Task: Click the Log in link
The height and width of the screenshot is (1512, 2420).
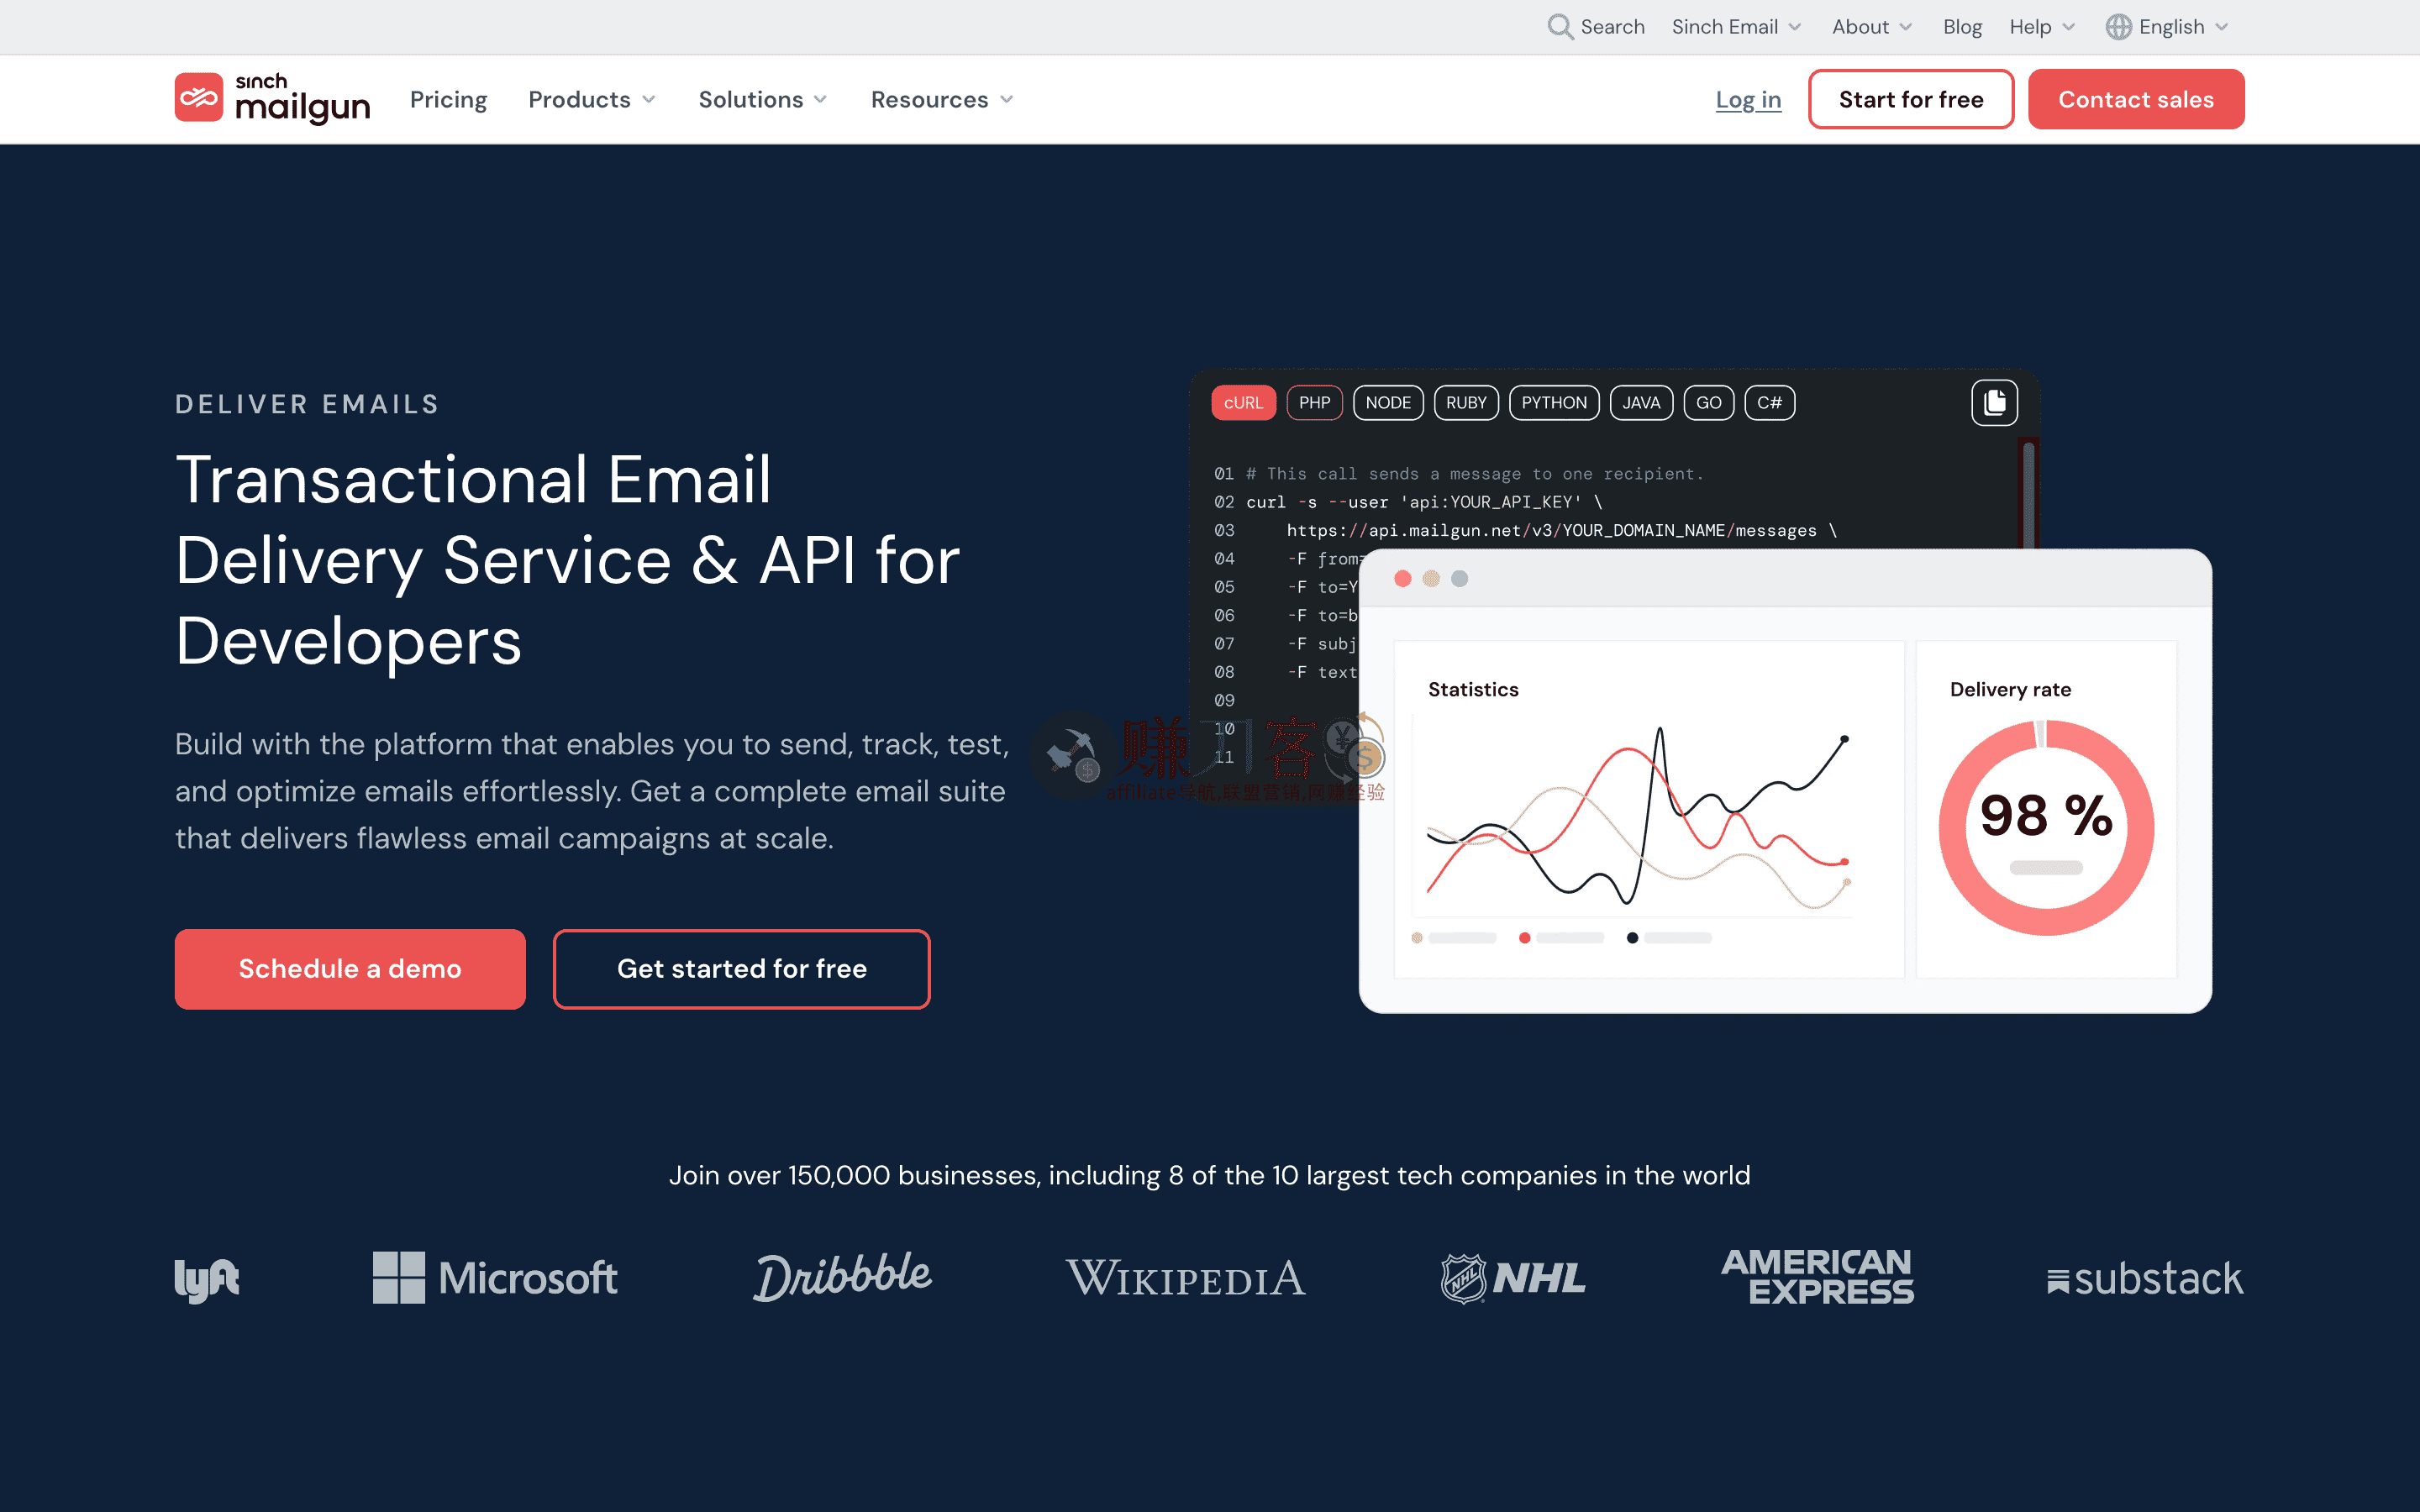Action: (1747, 100)
